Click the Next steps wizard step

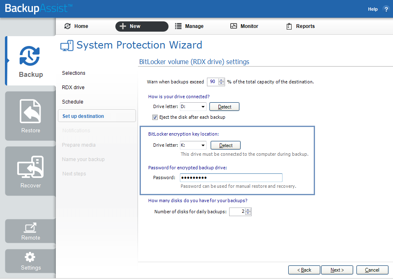(x=74, y=174)
